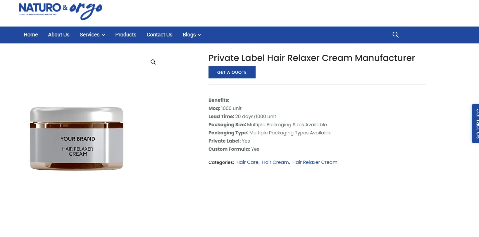The width and height of the screenshot is (479, 237).
Task: Open the Services dropdown menu
Action: pyautogui.click(x=90, y=35)
